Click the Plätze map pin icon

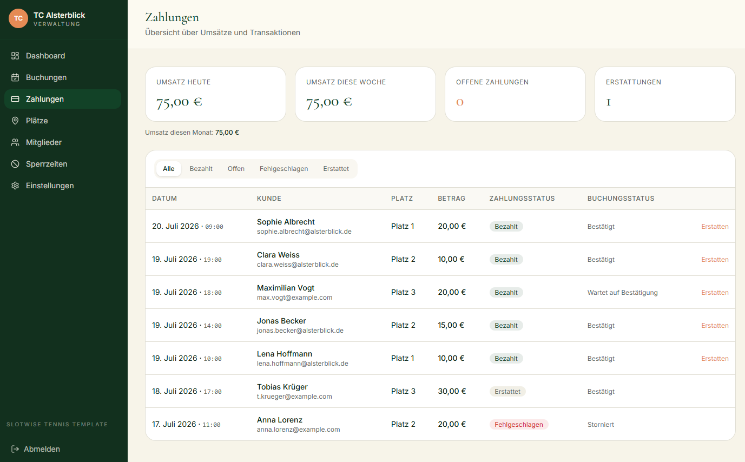[15, 121]
